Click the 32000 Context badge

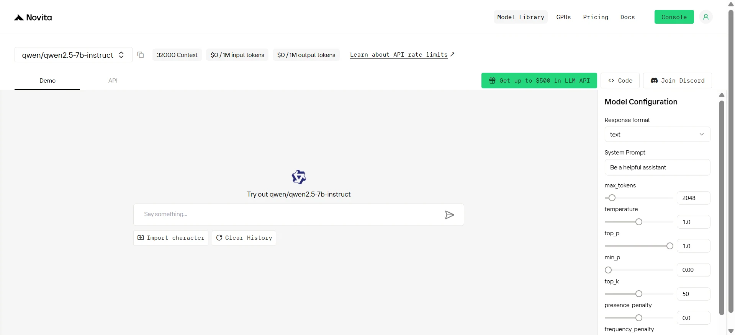[177, 55]
